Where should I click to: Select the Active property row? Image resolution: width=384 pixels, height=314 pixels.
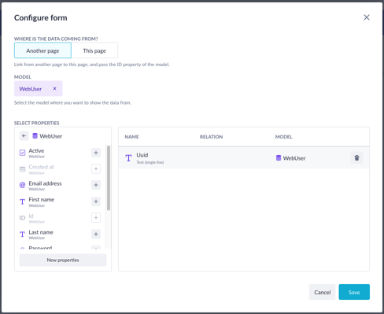coord(60,153)
